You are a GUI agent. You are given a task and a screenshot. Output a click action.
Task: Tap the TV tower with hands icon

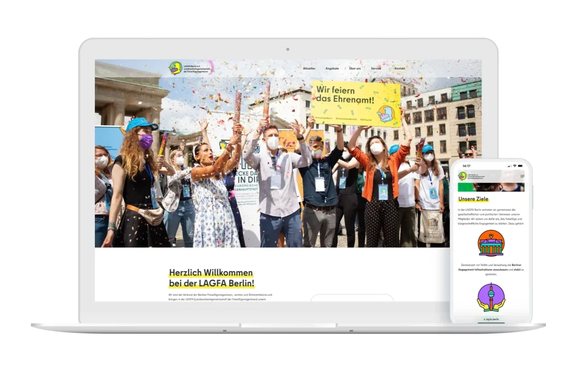[x=491, y=298]
